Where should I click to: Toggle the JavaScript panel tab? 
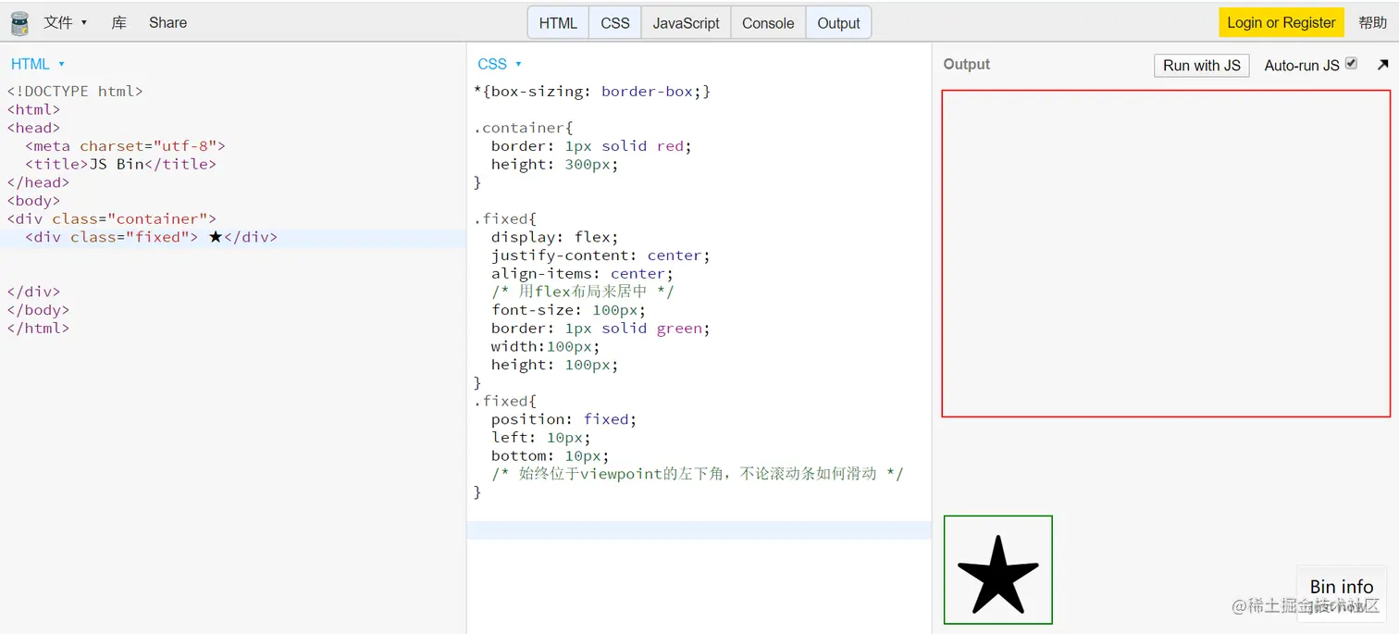(x=686, y=23)
